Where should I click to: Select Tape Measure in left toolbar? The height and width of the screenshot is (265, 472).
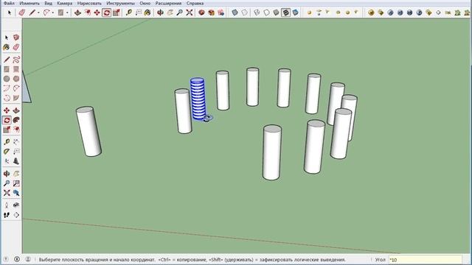7,142
